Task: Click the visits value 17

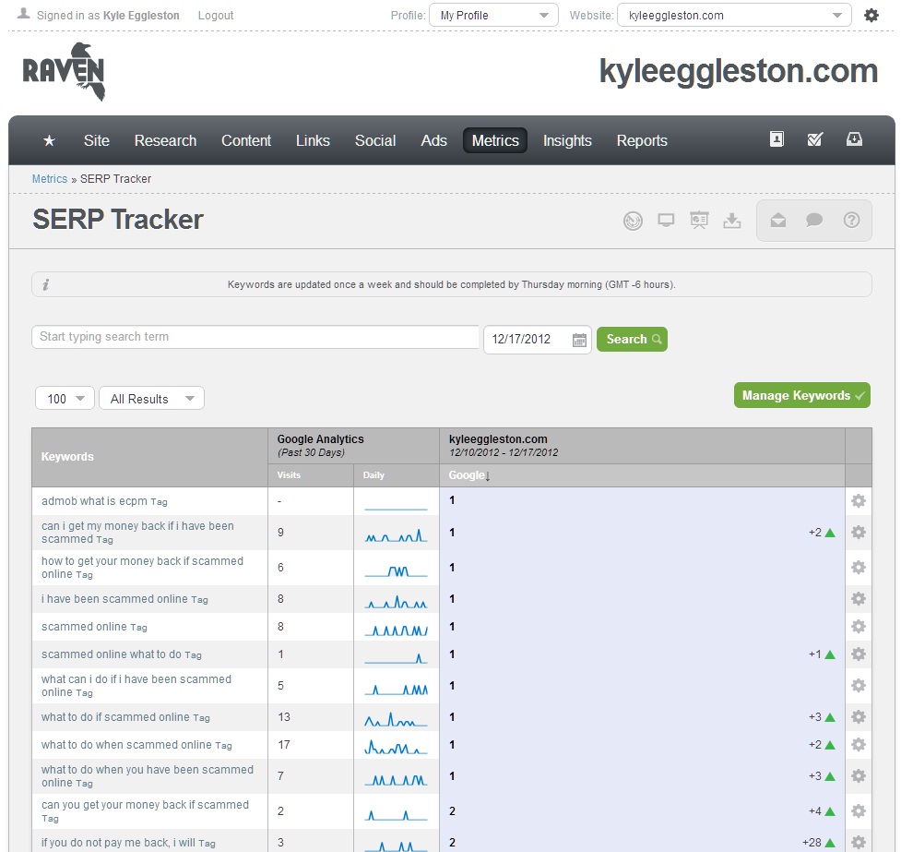Action: [284, 745]
